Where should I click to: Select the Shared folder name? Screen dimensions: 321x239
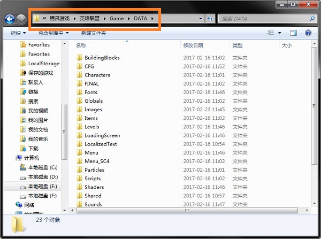[x=93, y=196]
